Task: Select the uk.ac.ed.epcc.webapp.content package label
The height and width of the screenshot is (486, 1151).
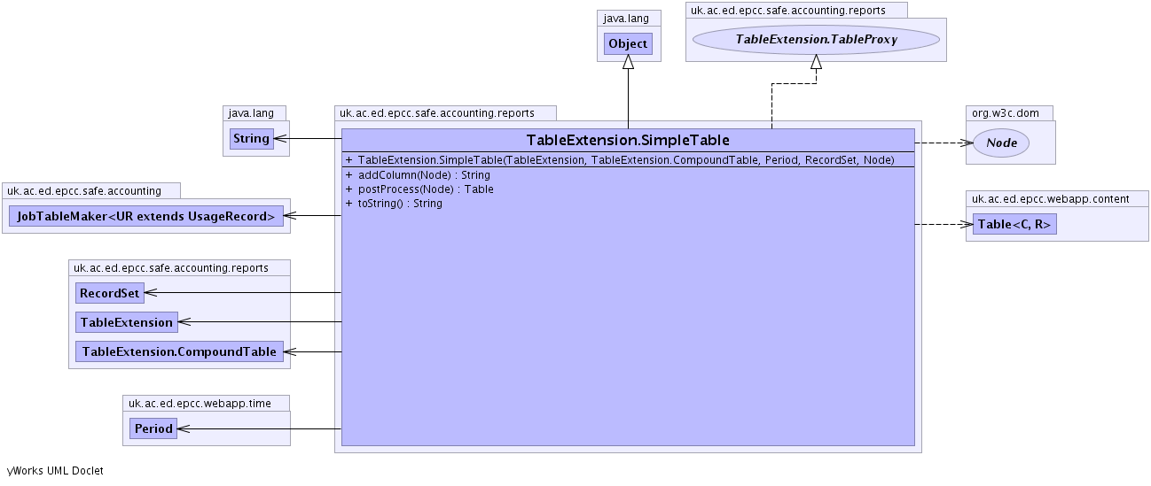Action: [1050, 198]
